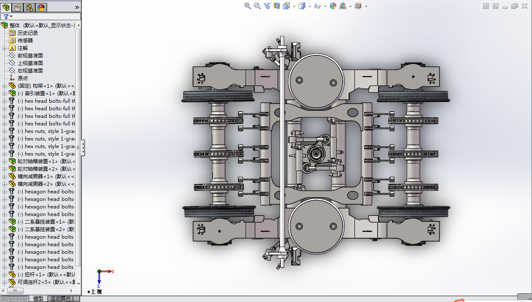Select 上视基准面 plane in feature tree
532x302 pixels.
pyautogui.click(x=30, y=63)
